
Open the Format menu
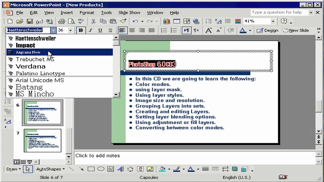pos(87,12)
